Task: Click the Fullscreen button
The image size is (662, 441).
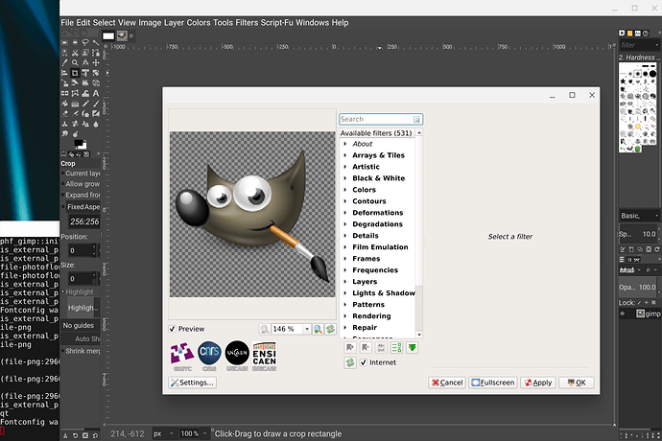Action: [x=493, y=383]
